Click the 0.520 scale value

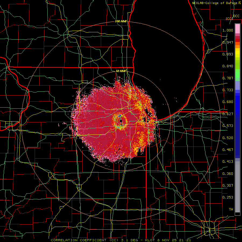(228, 138)
